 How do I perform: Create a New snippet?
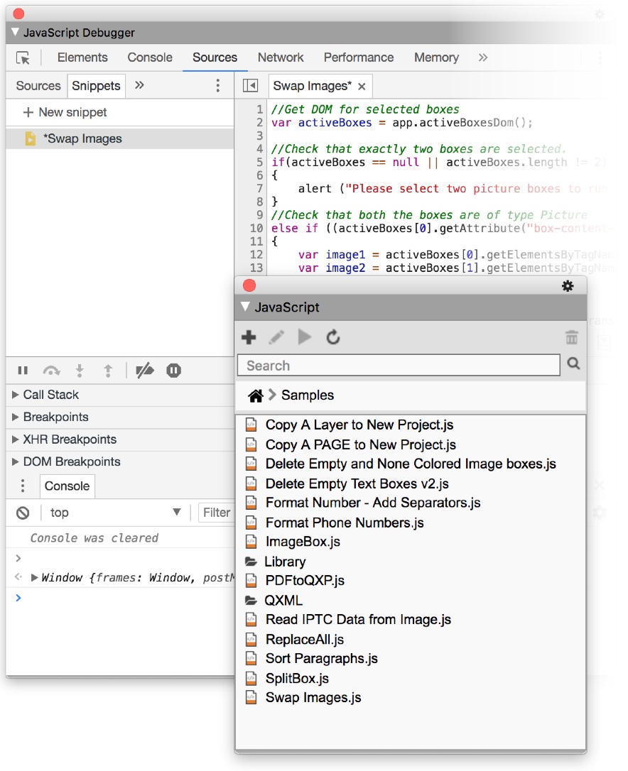tap(65, 112)
